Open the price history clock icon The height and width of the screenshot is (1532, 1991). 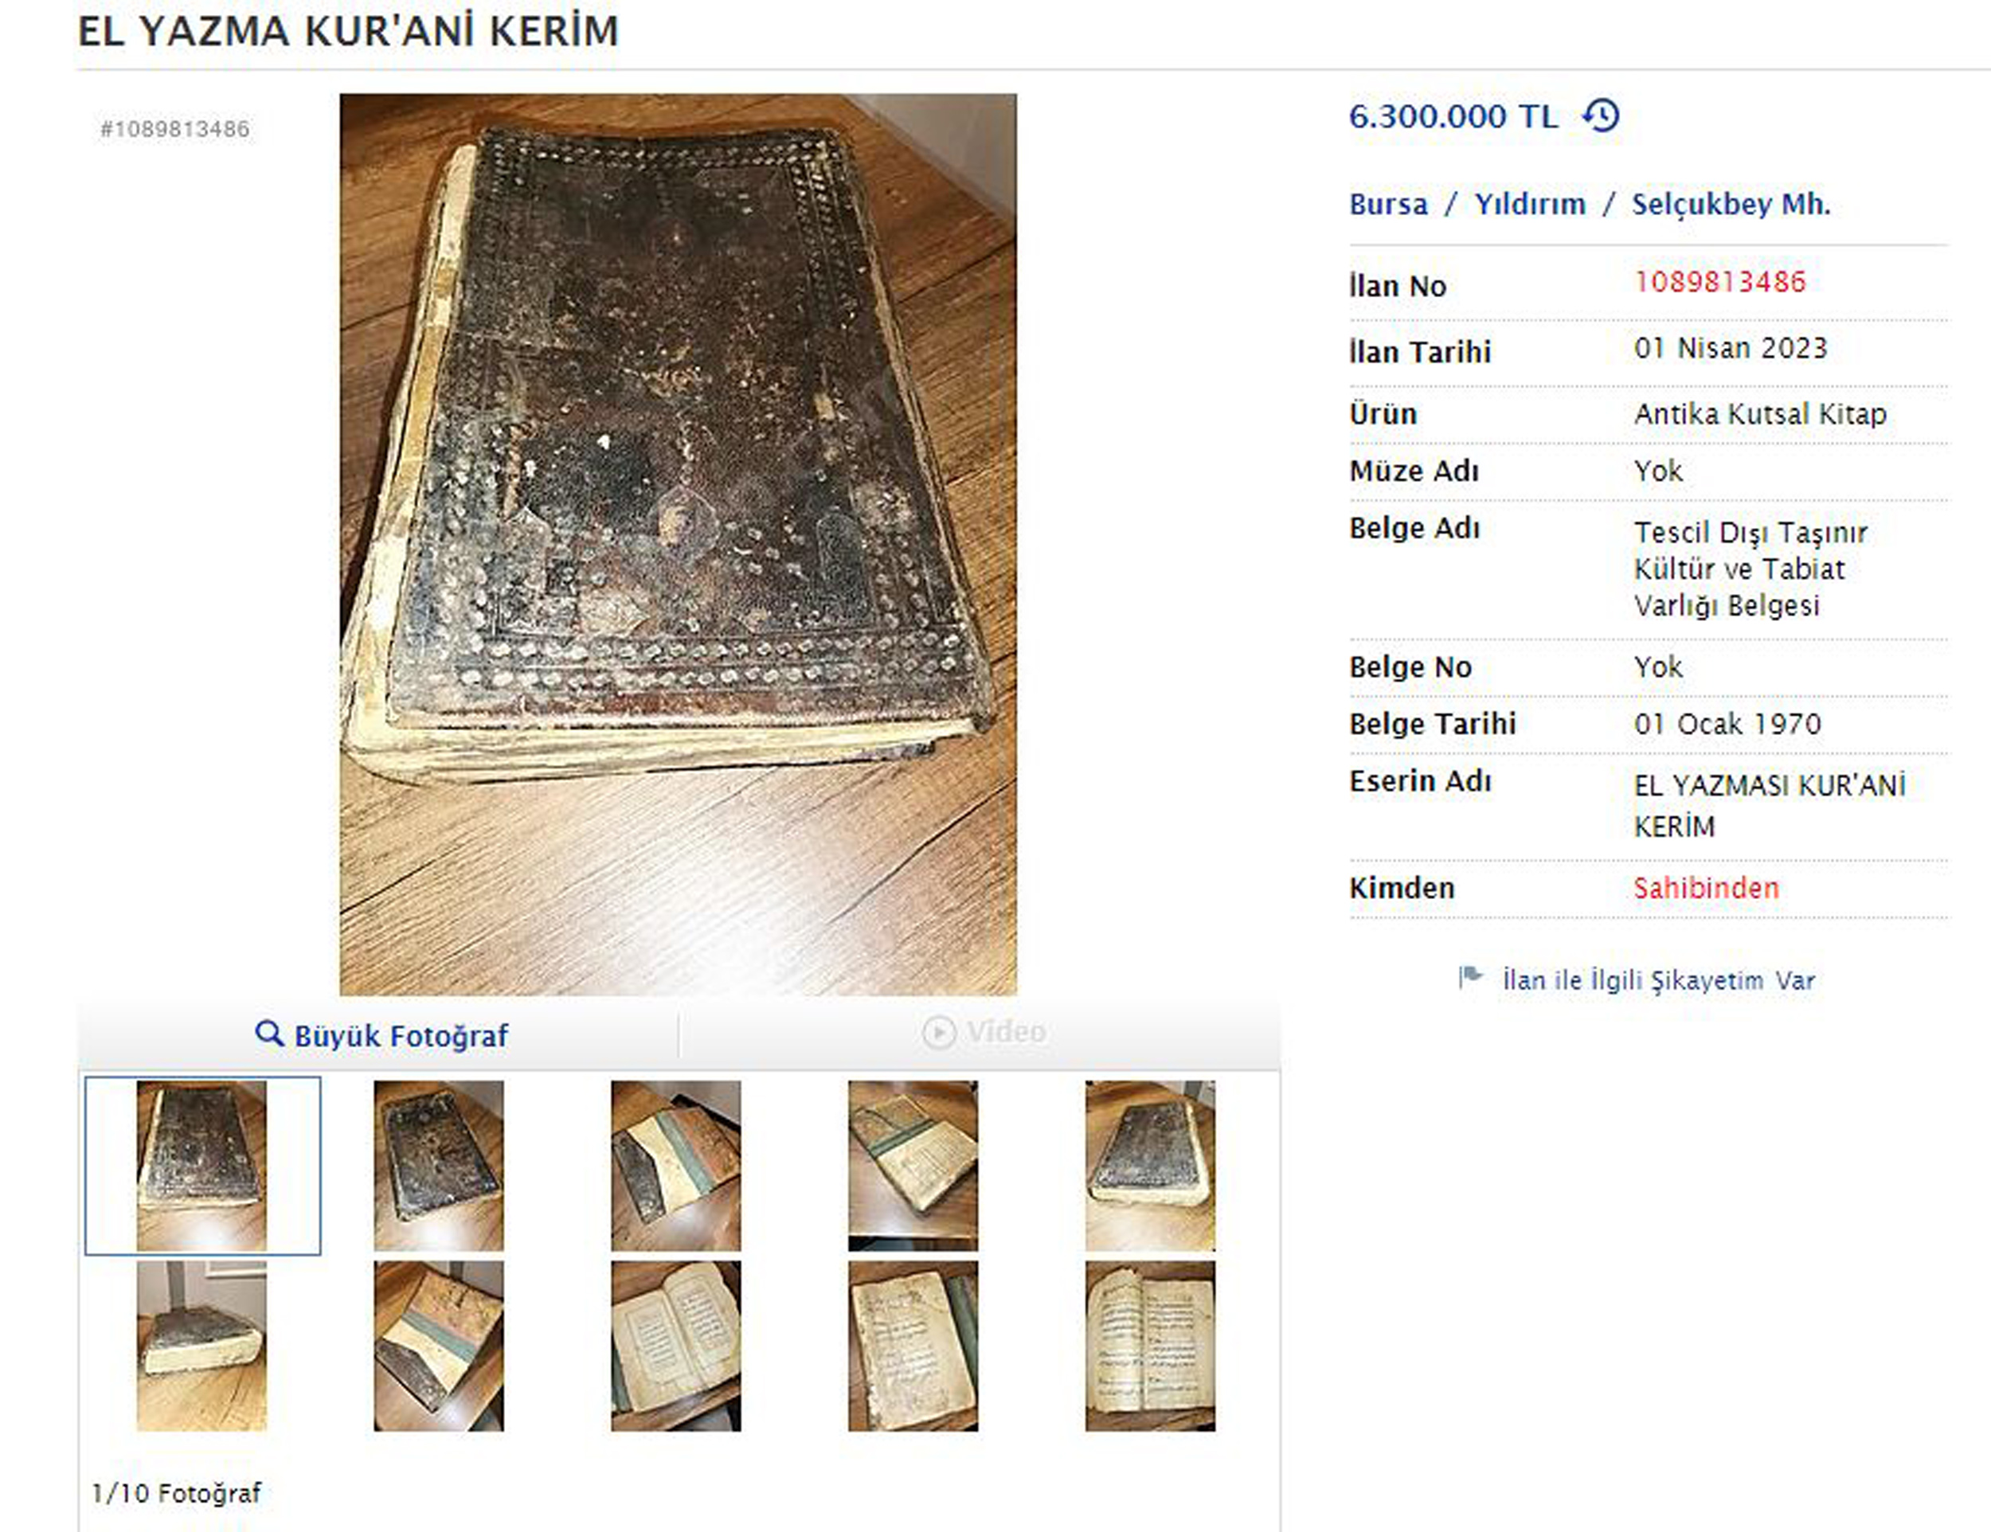pyautogui.click(x=1601, y=117)
